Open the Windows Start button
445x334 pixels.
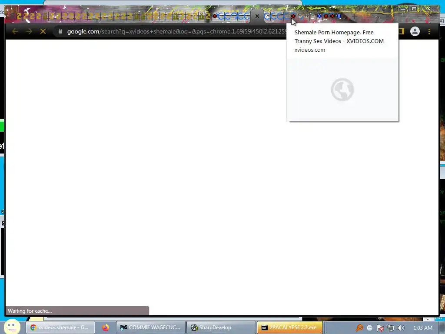tap(12, 327)
